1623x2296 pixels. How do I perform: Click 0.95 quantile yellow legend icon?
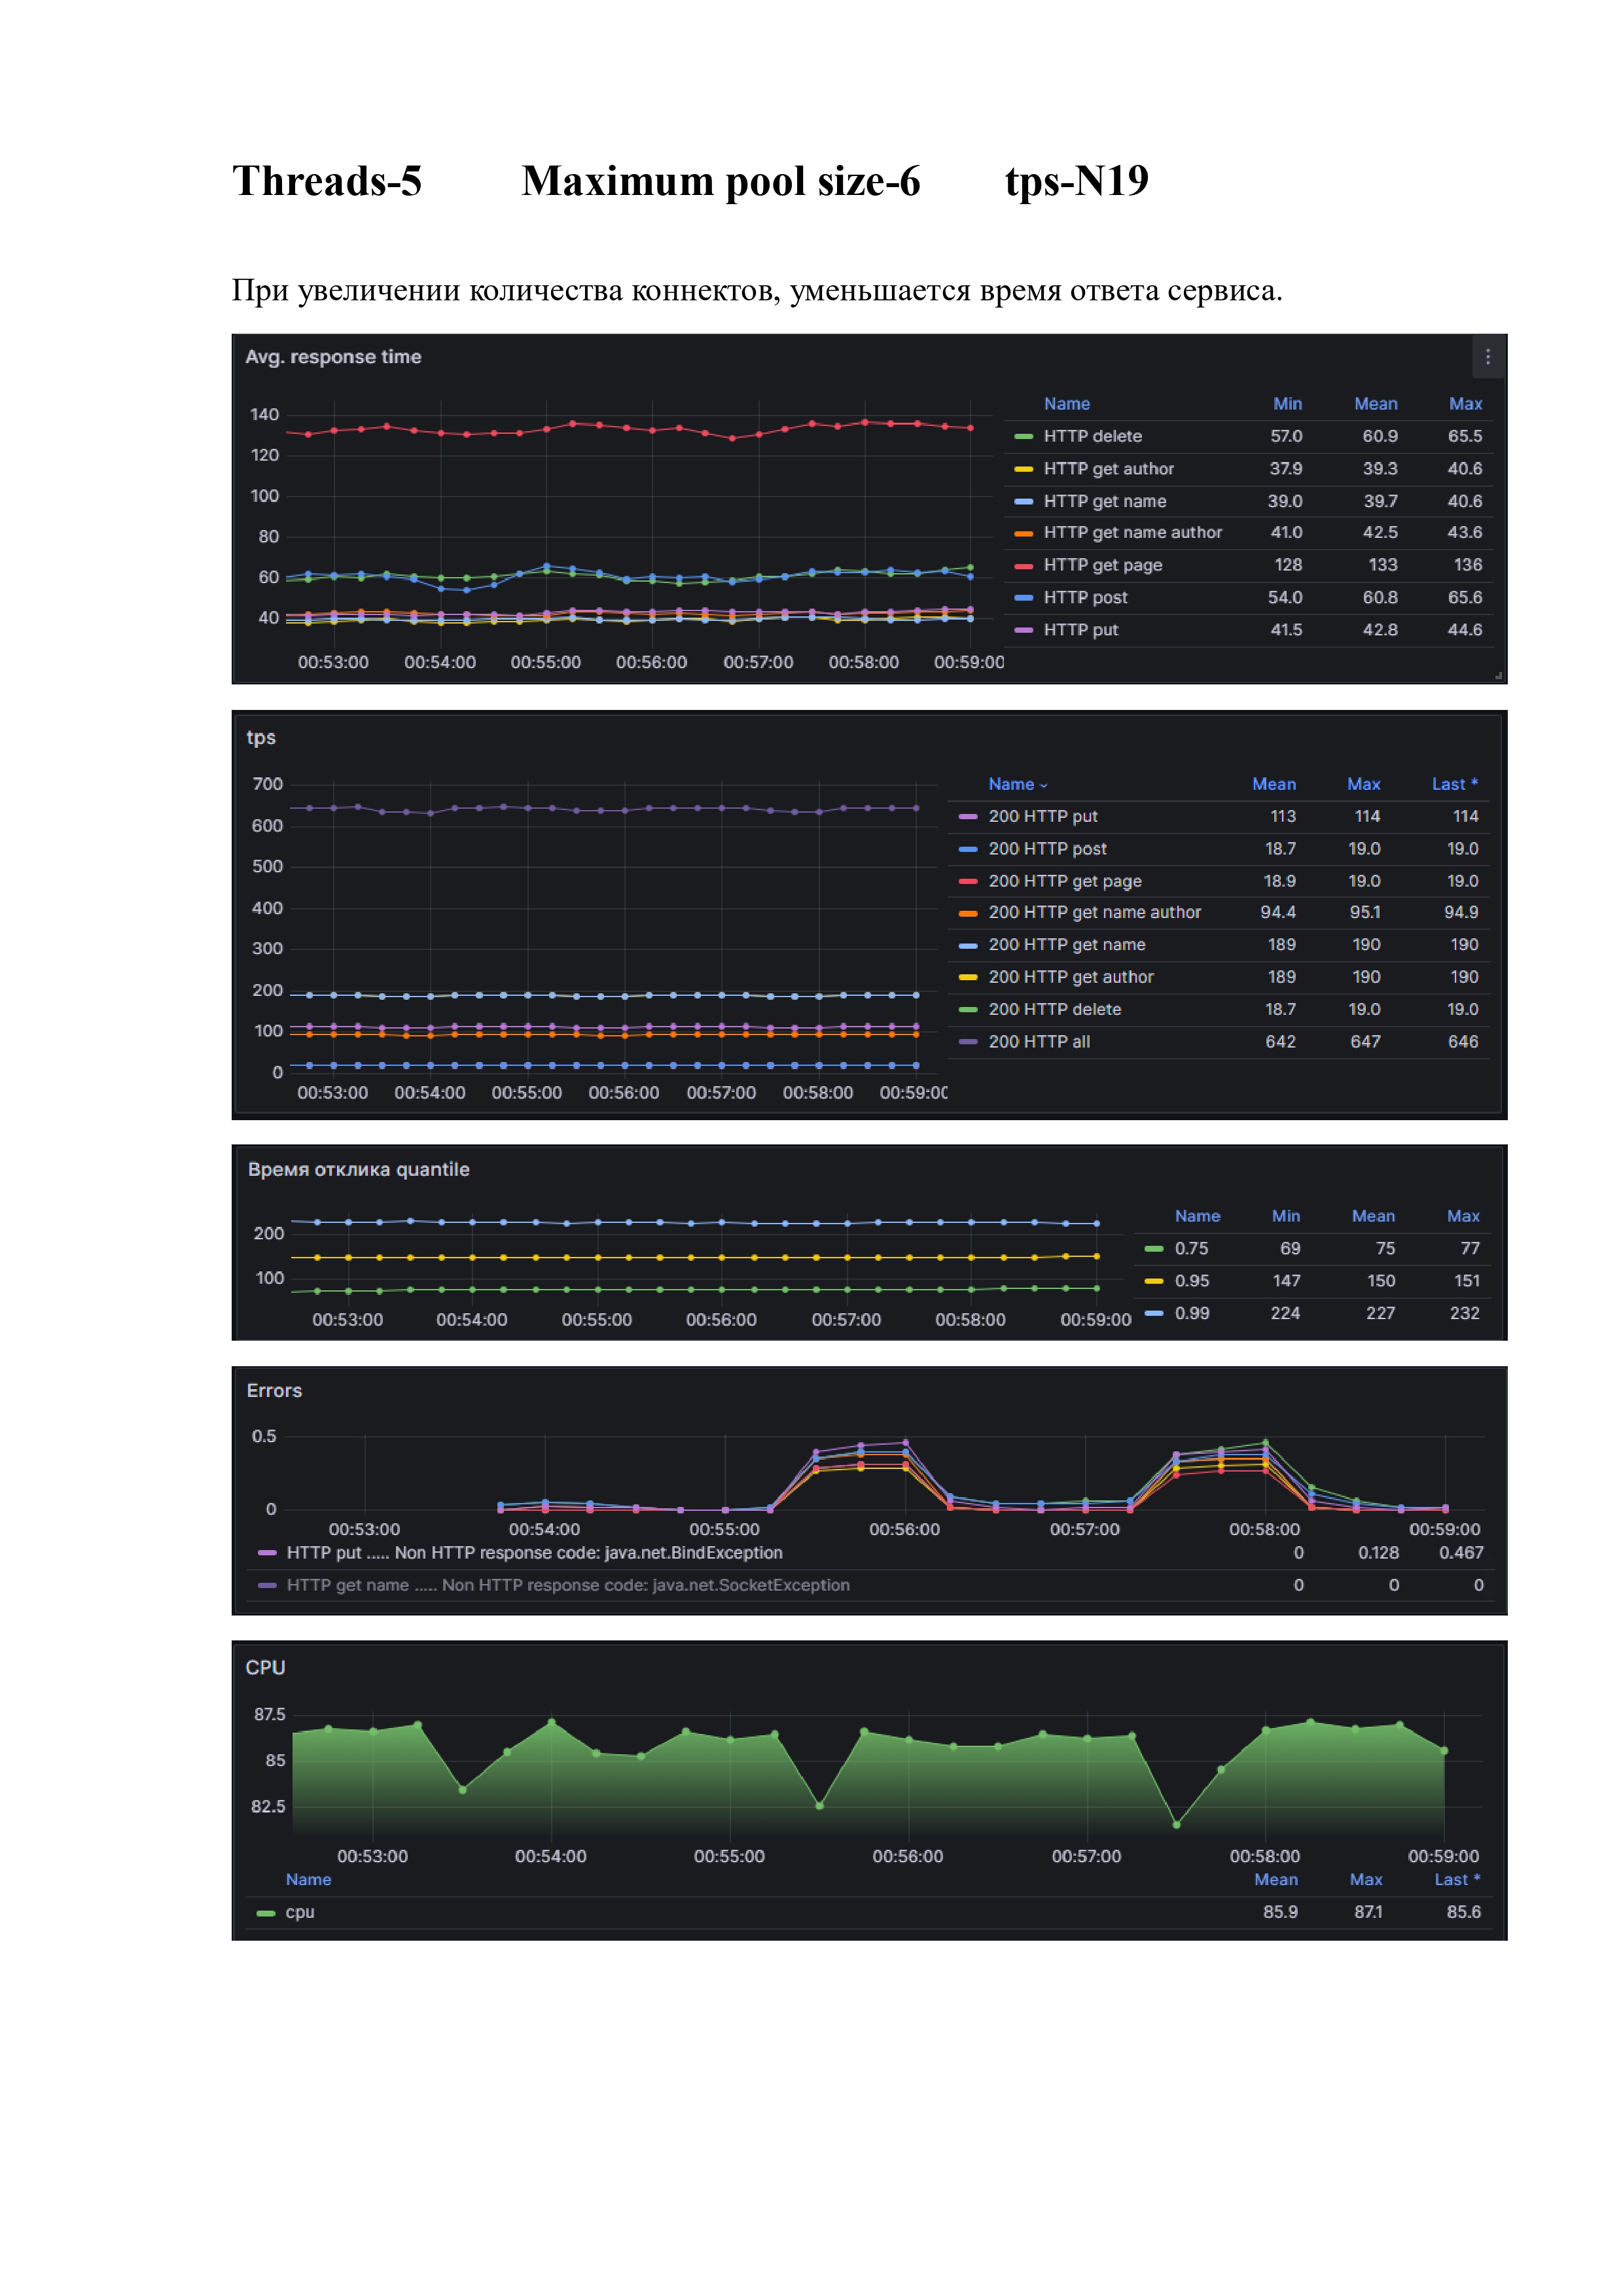coord(1154,1281)
